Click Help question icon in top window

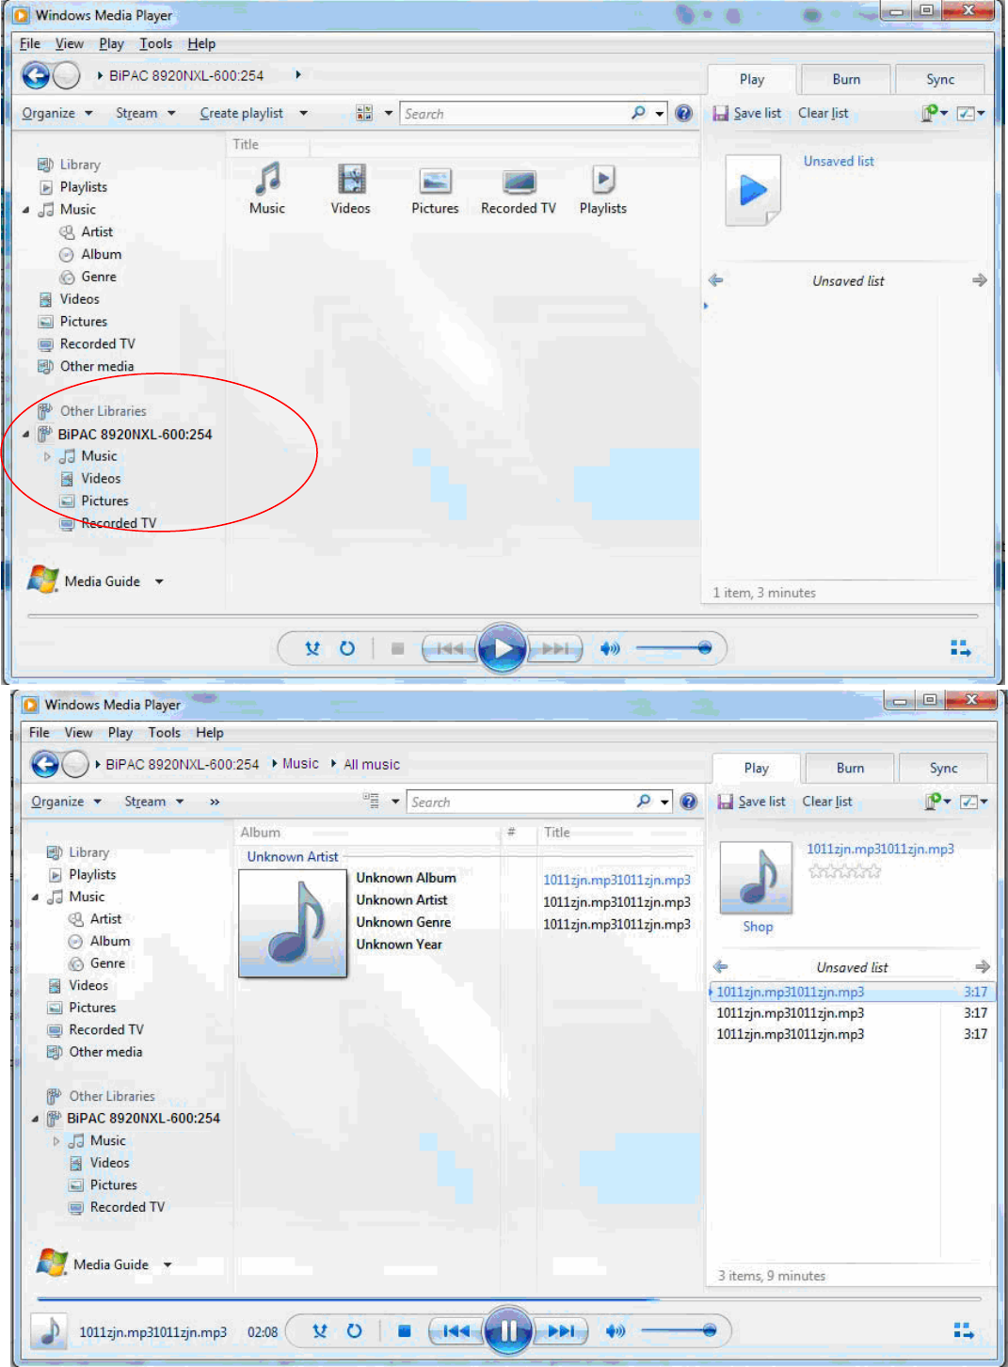point(684,113)
